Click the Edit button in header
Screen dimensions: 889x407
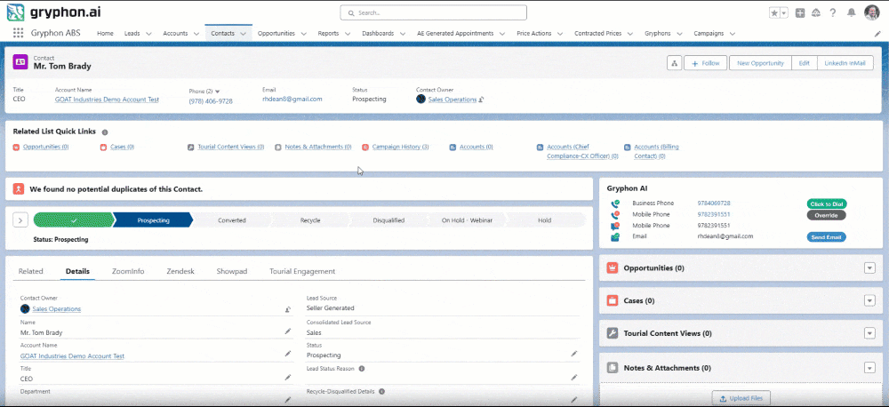tap(804, 63)
